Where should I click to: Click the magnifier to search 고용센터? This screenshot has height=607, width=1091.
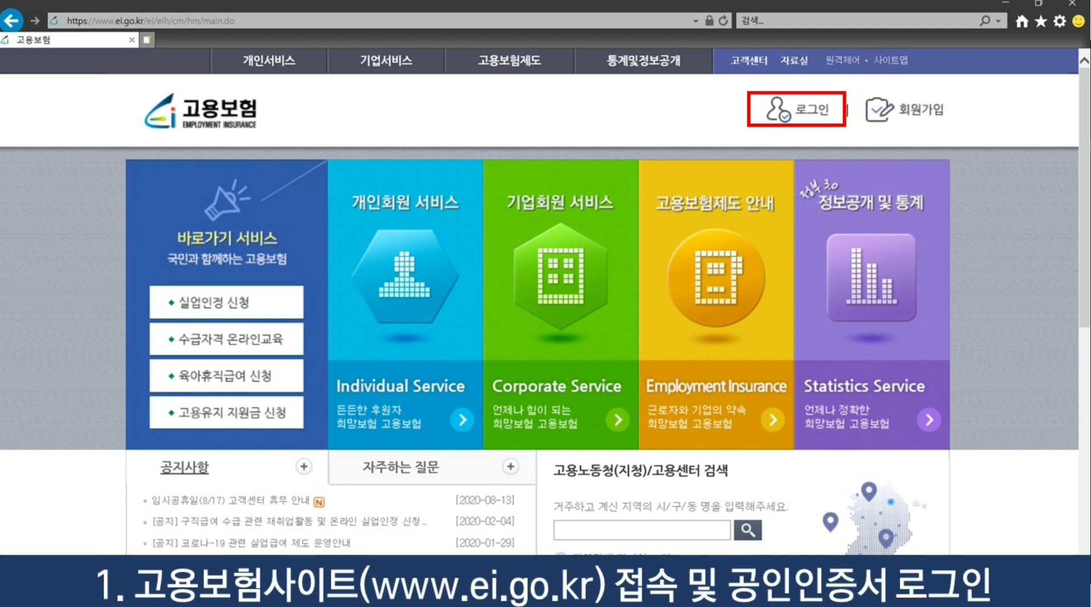(748, 530)
